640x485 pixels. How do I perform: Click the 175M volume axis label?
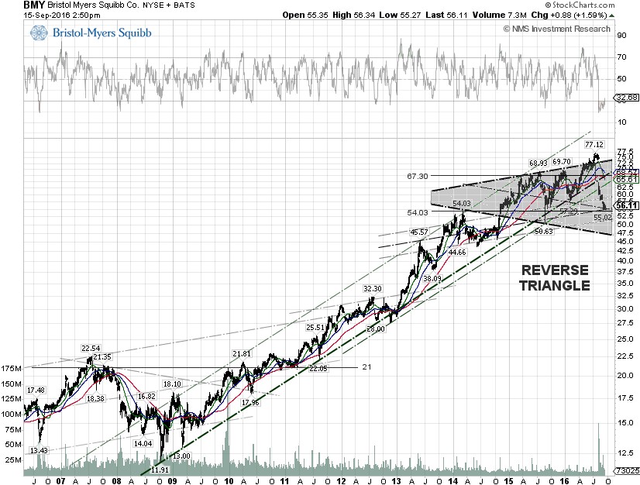(12, 369)
